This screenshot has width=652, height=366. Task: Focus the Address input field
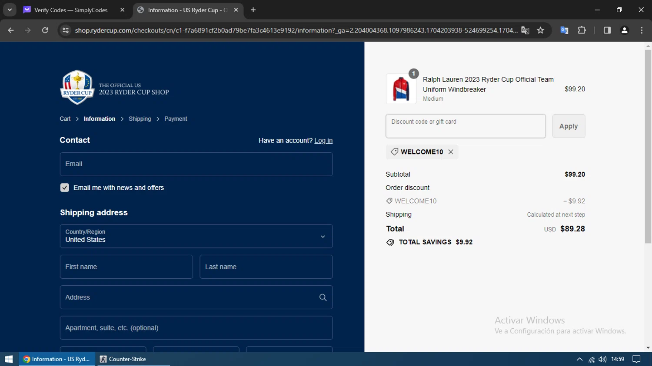pyautogui.click(x=196, y=297)
